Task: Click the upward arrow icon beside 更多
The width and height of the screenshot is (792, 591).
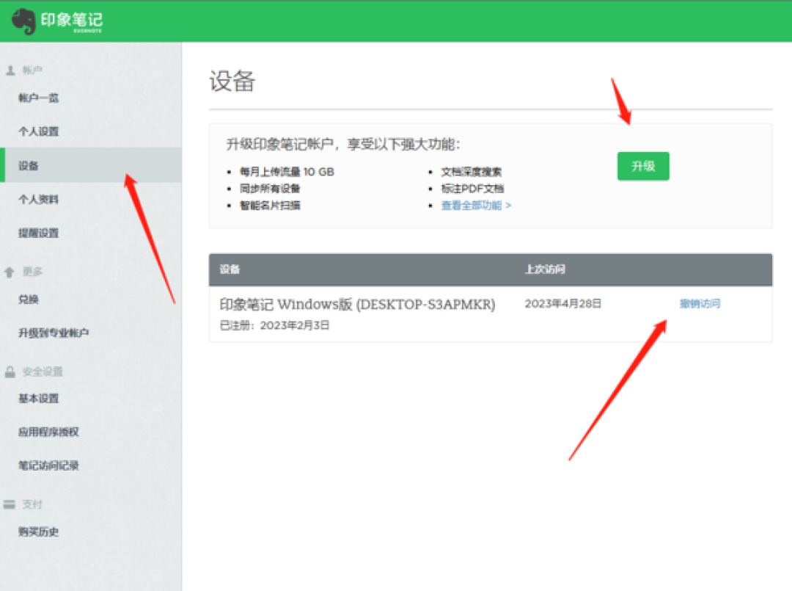Action: 10,272
